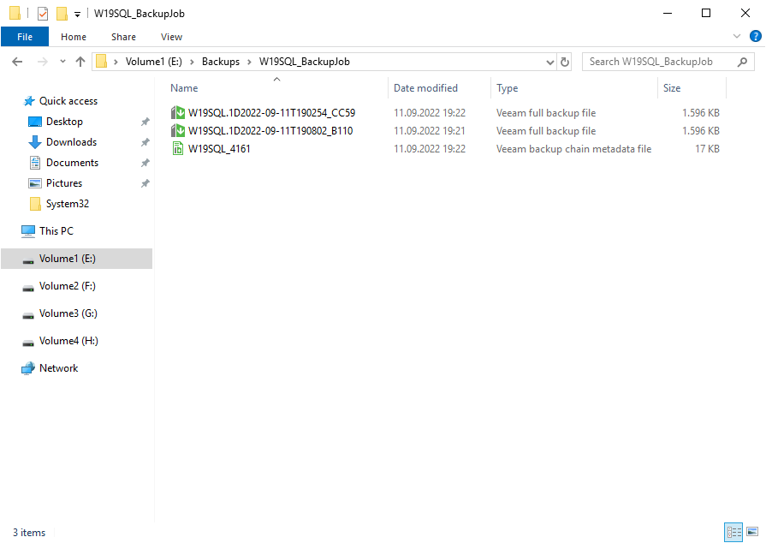
Task: Click the drive icon next to Volume2 (F:)
Action: (x=28, y=288)
